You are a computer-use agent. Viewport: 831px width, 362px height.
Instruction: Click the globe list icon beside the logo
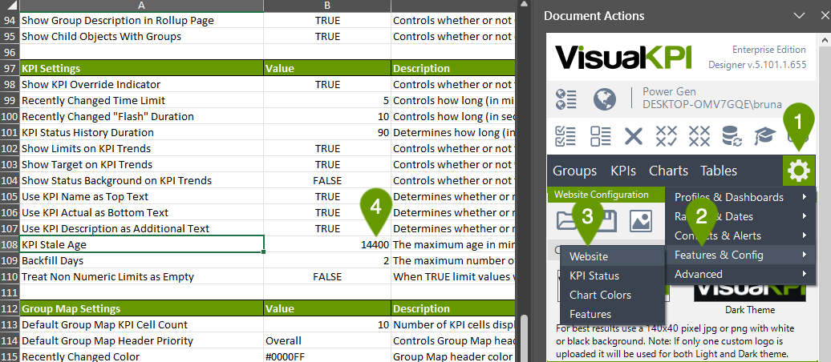(x=566, y=99)
